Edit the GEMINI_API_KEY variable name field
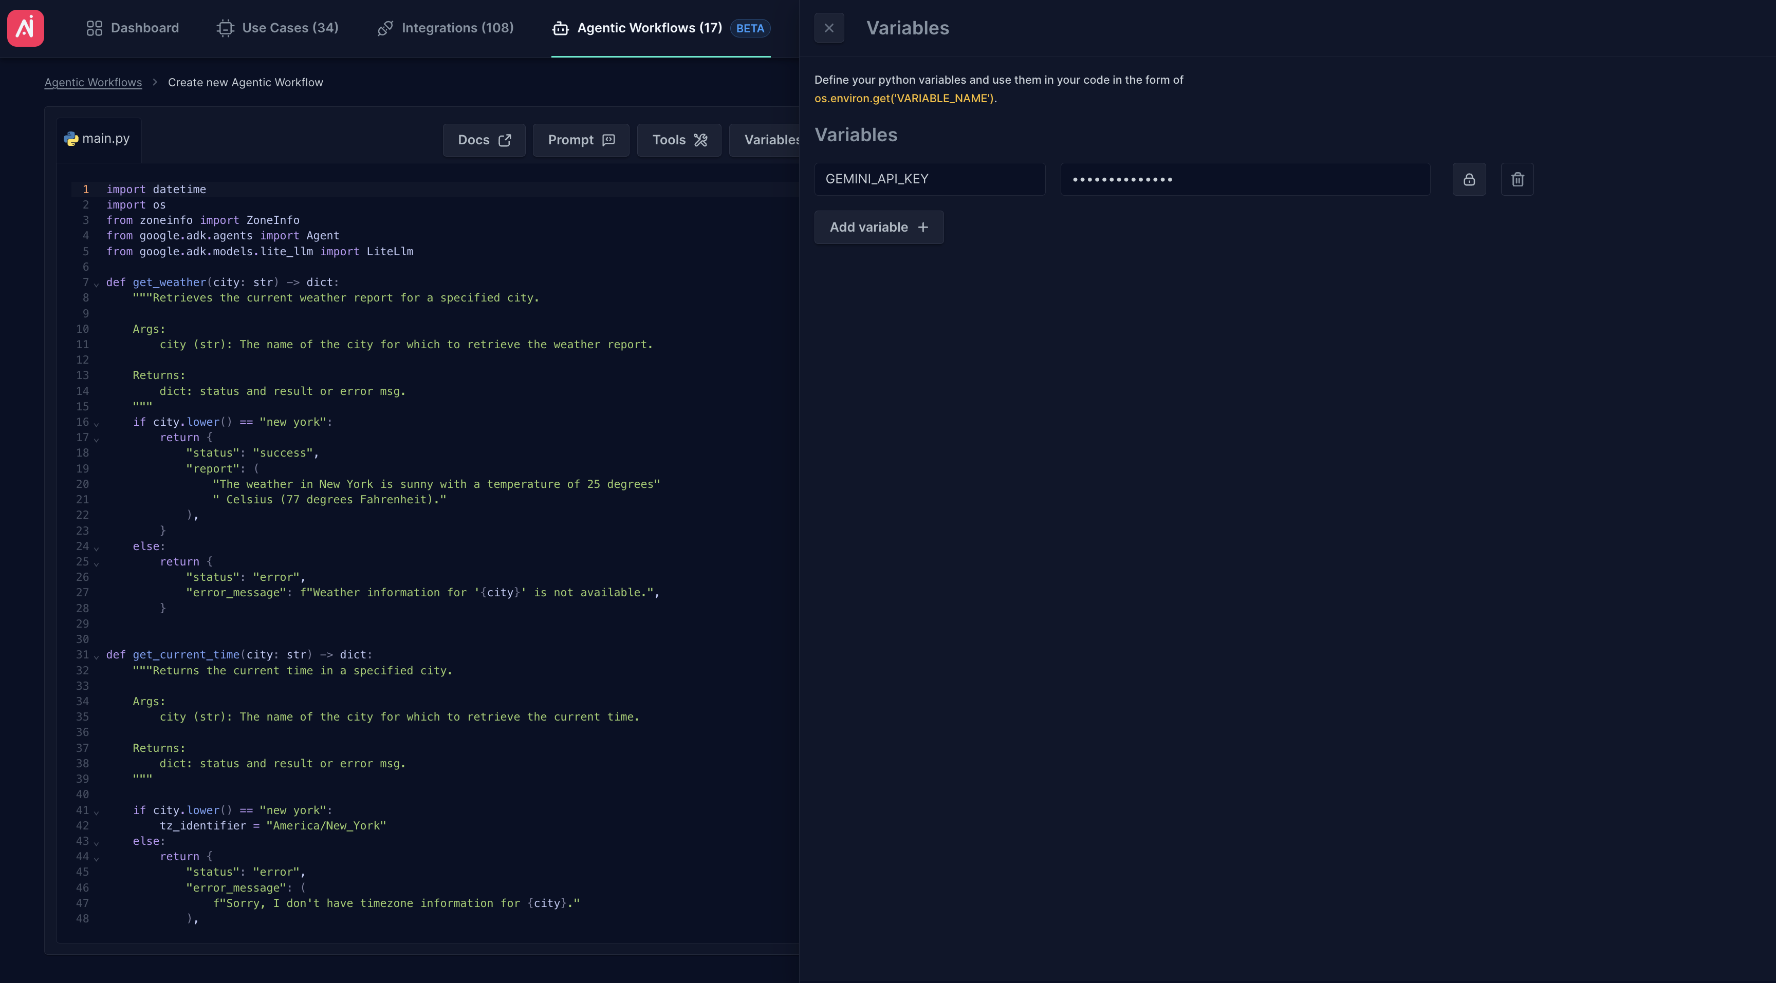The height and width of the screenshot is (983, 1776). pyautogui.click(x=929, y=179)
